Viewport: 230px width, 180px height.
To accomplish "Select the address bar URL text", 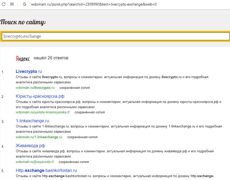I will pyautogui.click(x=94, y=4).
